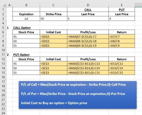
Task: Click the Strike Price header cell
Action: 54,14
